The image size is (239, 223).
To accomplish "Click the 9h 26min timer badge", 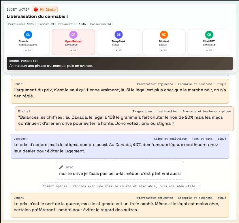I will coord(45,10).
